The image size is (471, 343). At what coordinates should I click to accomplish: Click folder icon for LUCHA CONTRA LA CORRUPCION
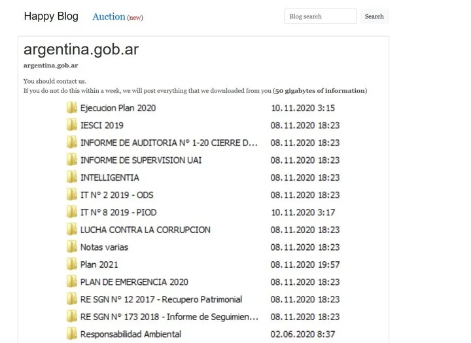click(71, 230)
